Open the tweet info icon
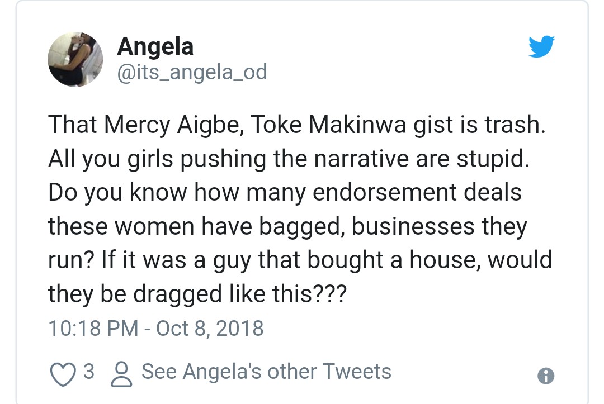 click(x=545, y=376)
